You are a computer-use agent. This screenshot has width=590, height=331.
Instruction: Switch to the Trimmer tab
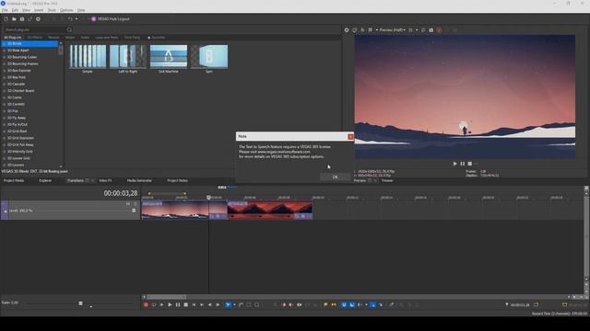click(x=387, y=180)
